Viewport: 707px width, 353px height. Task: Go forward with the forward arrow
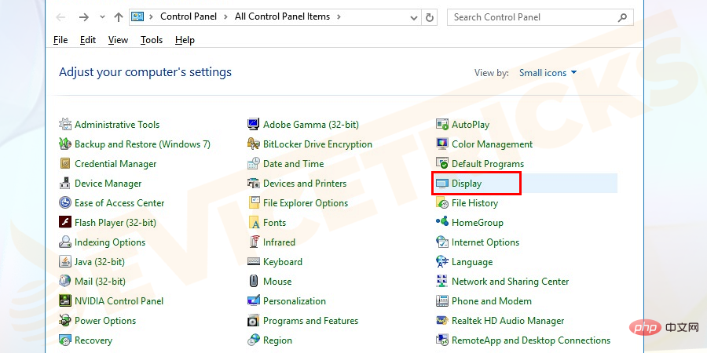pos(84,17)
